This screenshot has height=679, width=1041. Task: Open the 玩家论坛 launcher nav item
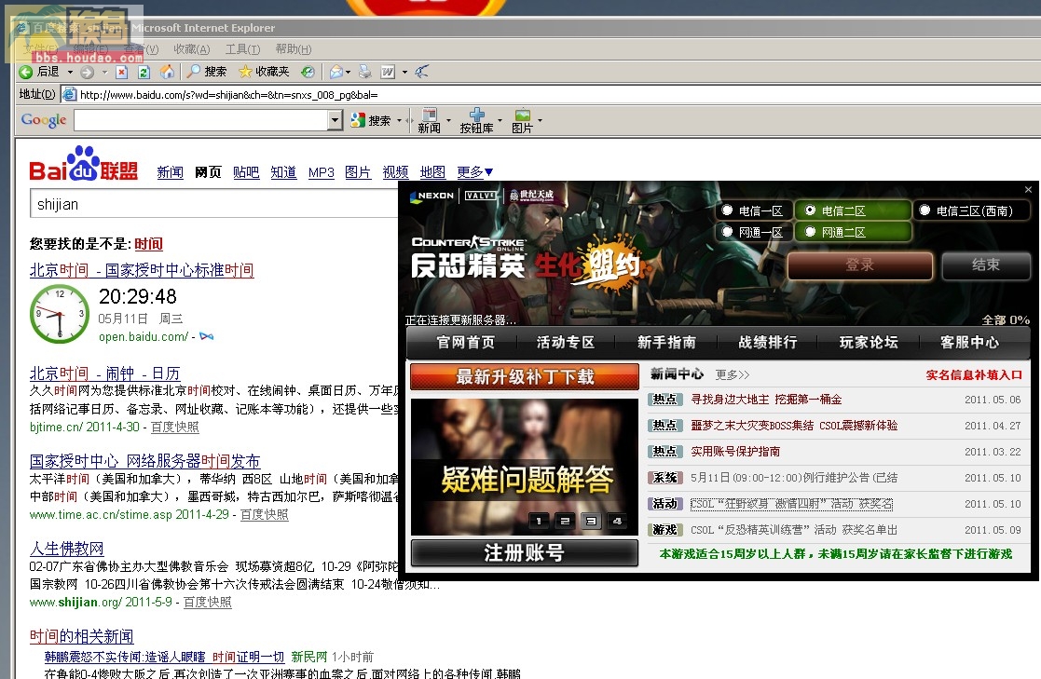pos(869,343)
